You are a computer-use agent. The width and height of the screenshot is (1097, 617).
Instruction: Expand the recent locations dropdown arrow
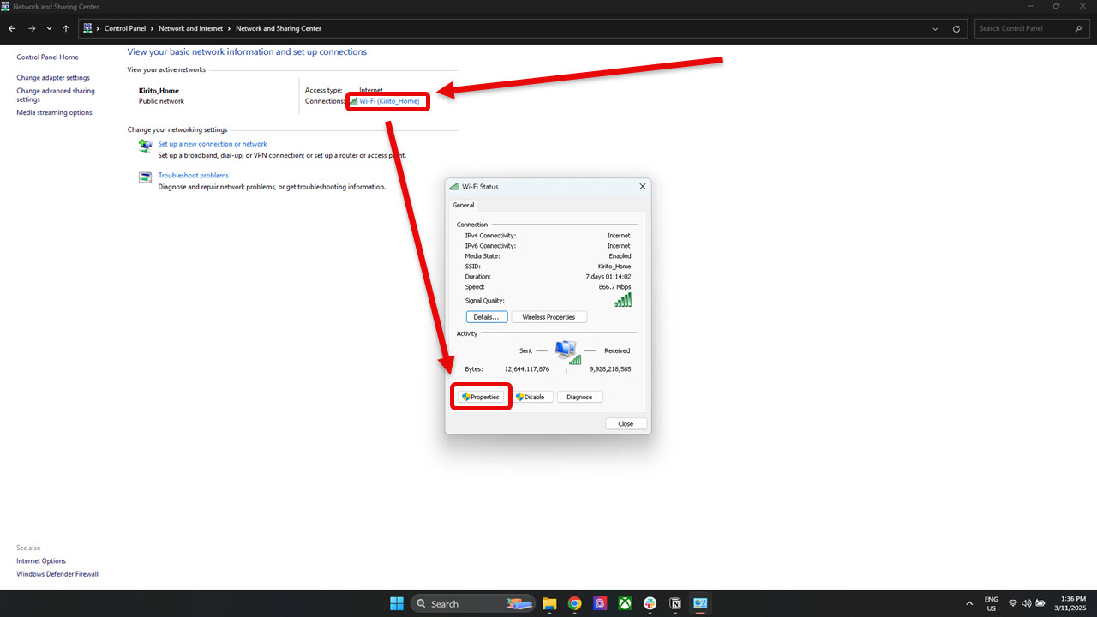tap(49, 28)
